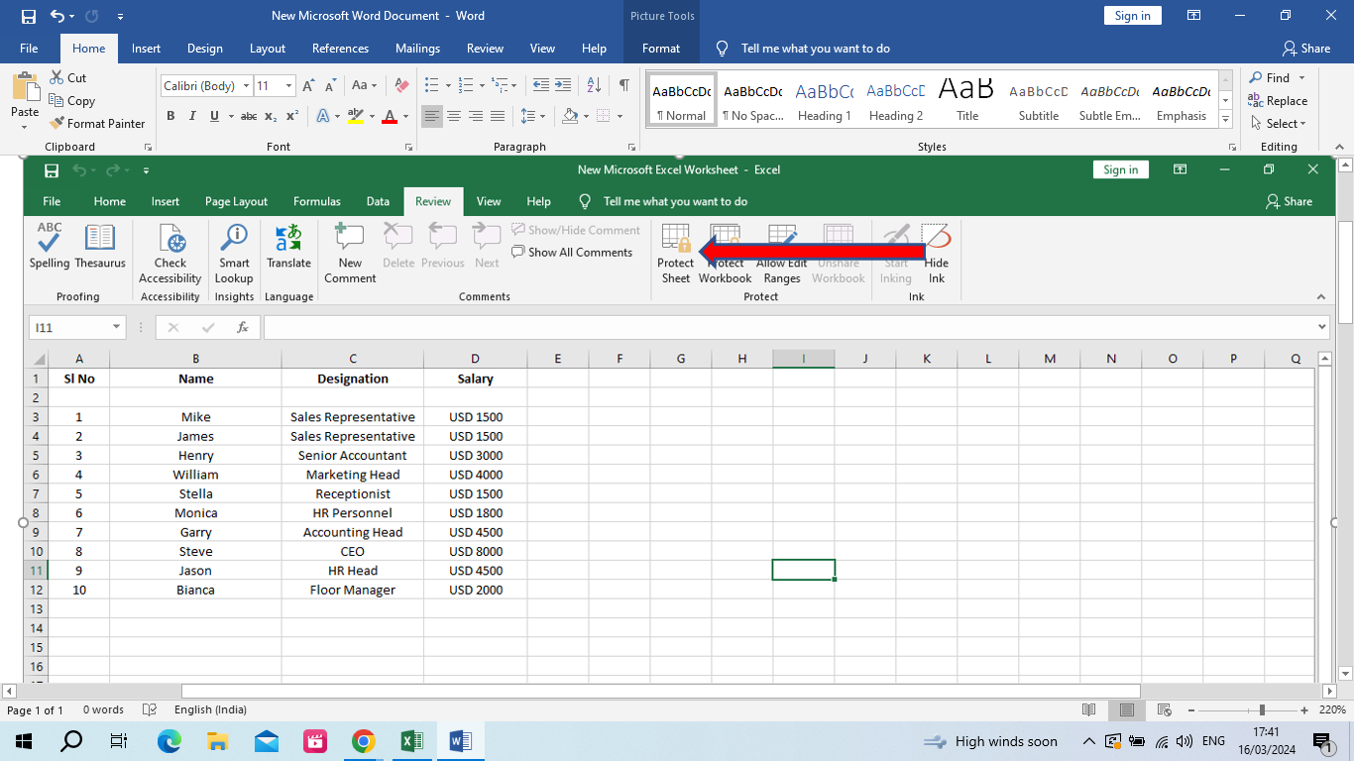Open the Picture Tools Format tab
This screenshot has height=761, width=1354.
click(x=661, y=49)
